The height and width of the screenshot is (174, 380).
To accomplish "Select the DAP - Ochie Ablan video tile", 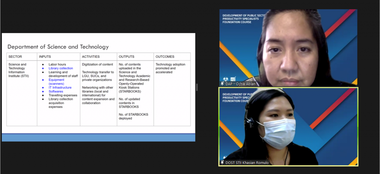I will pos(288,48).
